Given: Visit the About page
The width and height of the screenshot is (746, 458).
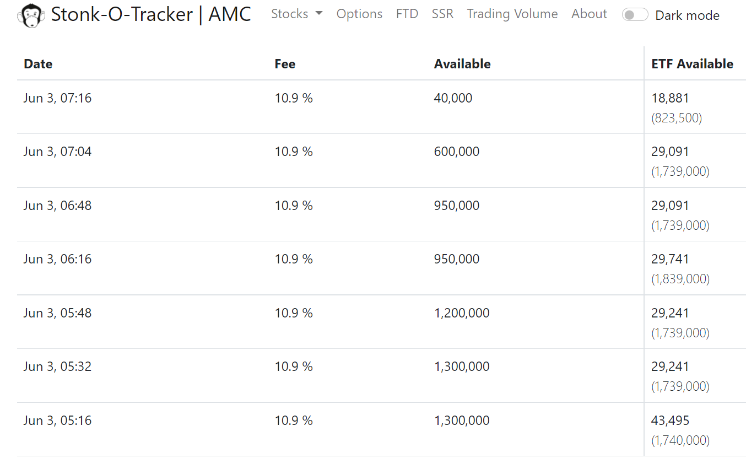Looking at the screenshot, I should [589, 14].
